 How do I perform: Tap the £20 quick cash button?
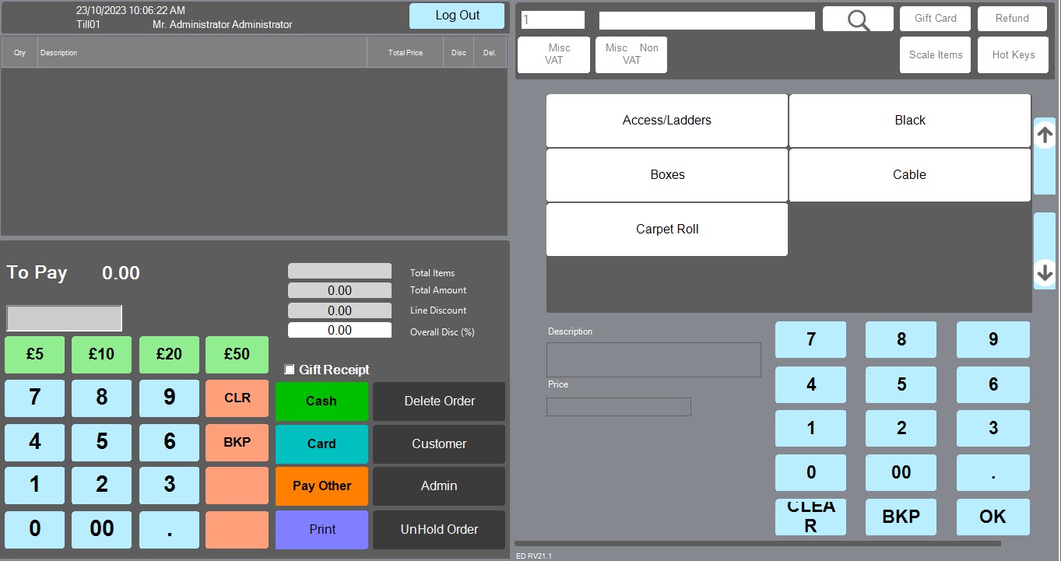(x=169, y=355)
